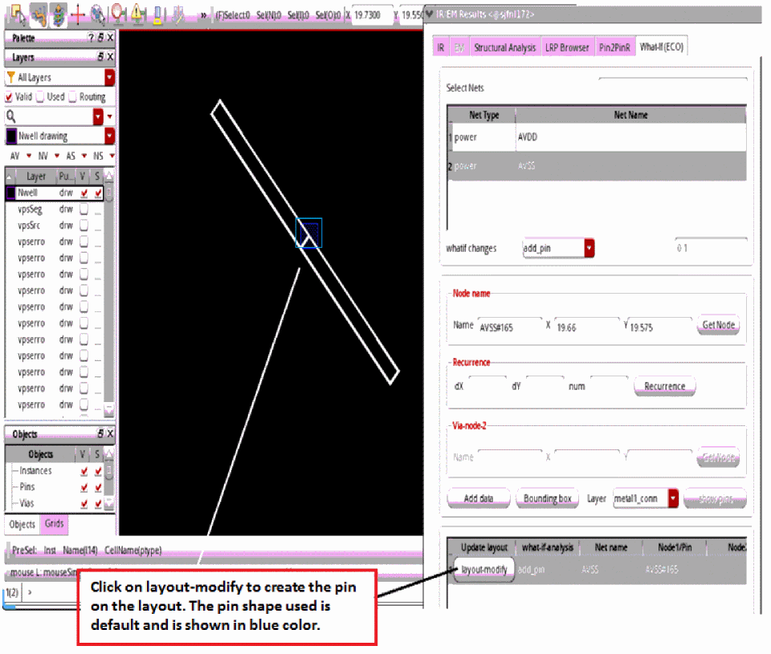Click the red crosshair tool in toolbar
771x654 pixels.
(78, 13)
